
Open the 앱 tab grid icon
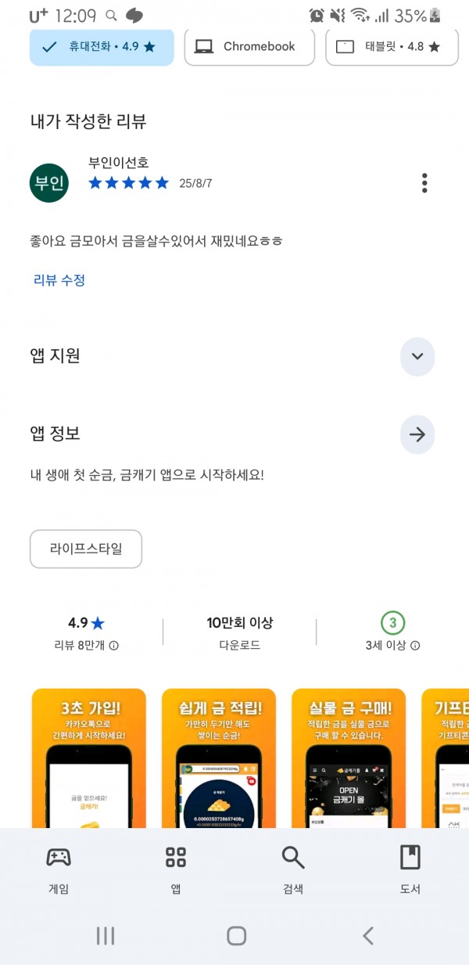click(x=176, y=858)
